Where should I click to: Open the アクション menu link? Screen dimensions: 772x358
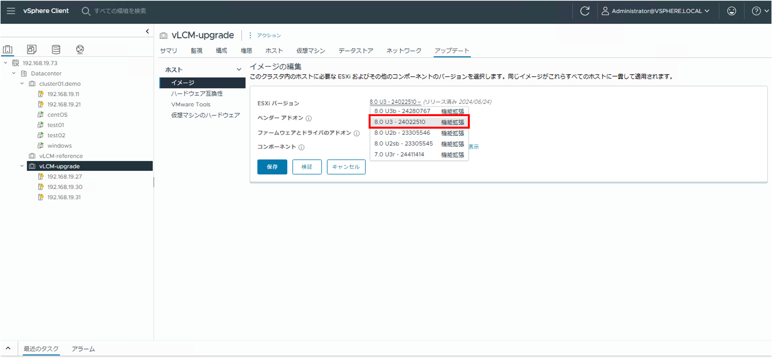tap(269, 35)
